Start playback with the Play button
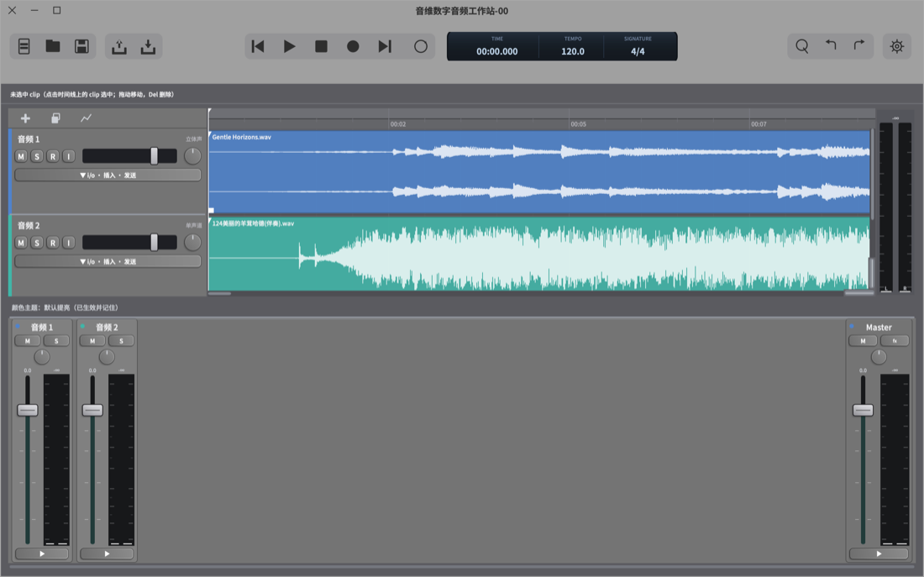The height and width of the screenshot is (577, 924). point(289,46)
